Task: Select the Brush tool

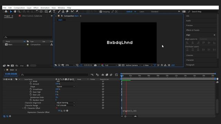Action: 59,11
